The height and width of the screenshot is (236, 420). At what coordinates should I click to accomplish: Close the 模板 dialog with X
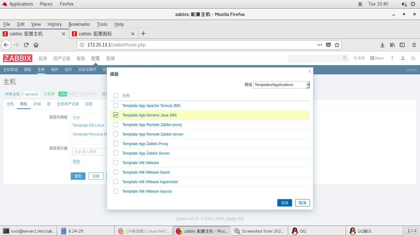[310, 71]
